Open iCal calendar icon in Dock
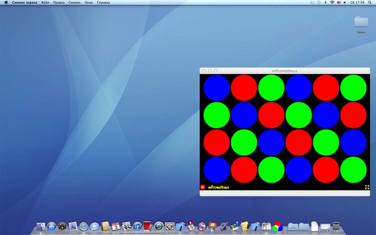 coord(116,226)
